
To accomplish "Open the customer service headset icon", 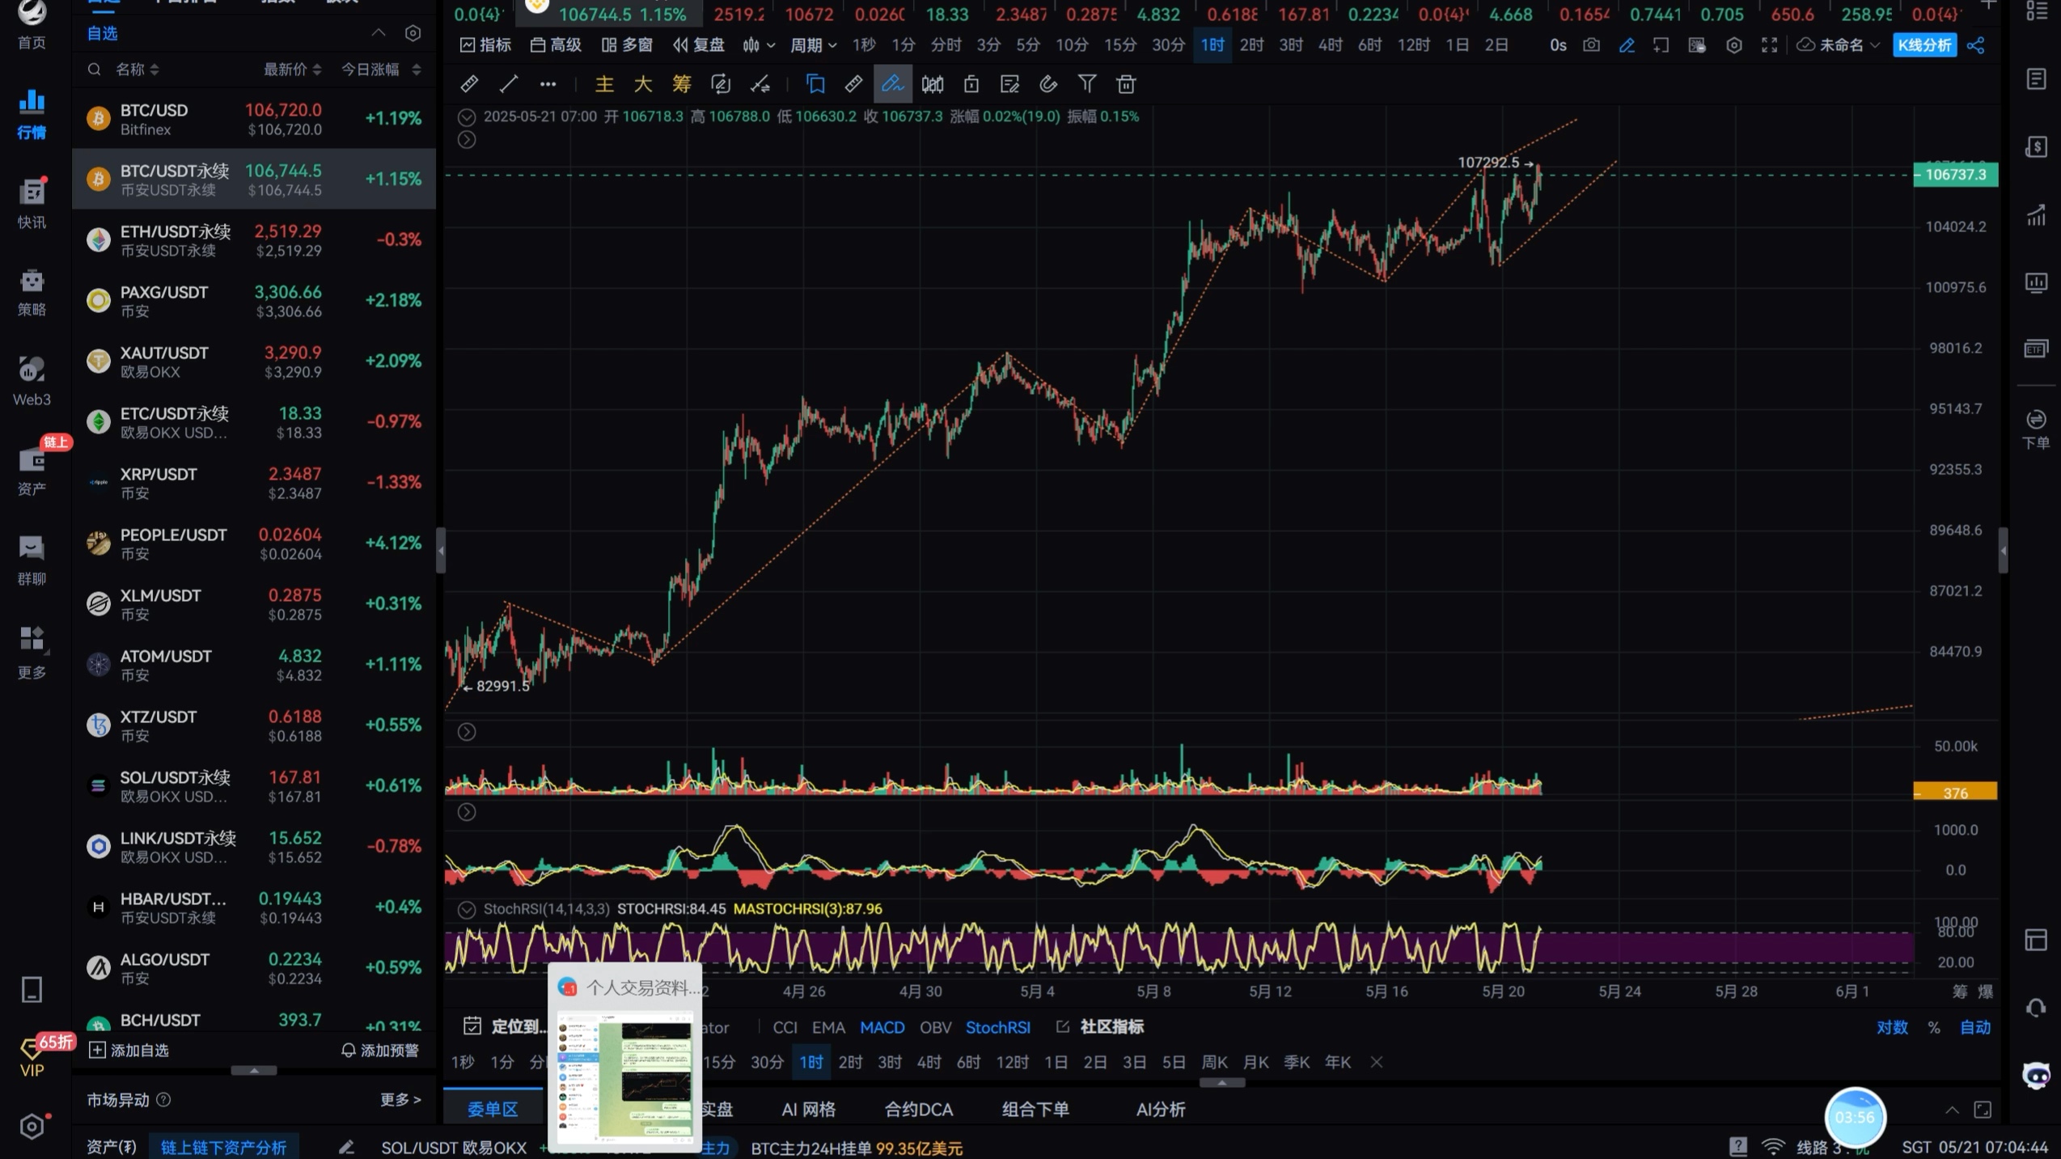I will tap(2036, 1008).
